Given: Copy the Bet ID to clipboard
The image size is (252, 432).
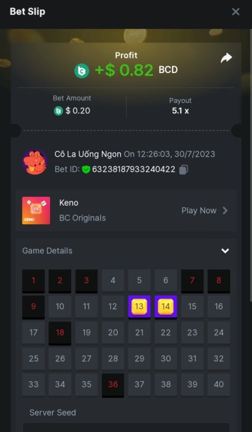Looking at the screenshot, I should 184,169.
